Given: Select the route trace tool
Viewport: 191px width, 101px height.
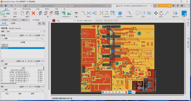Looking at the screenshot, I should pyautogui.click(x=84, y=13).
